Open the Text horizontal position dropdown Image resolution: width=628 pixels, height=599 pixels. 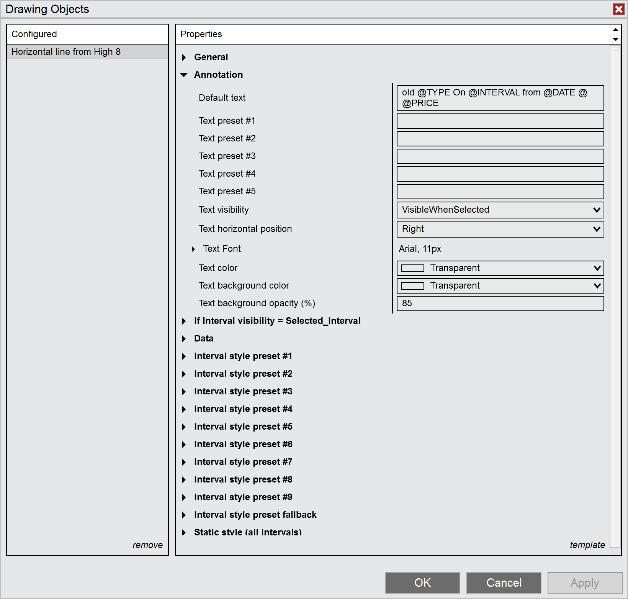point(500,229)
